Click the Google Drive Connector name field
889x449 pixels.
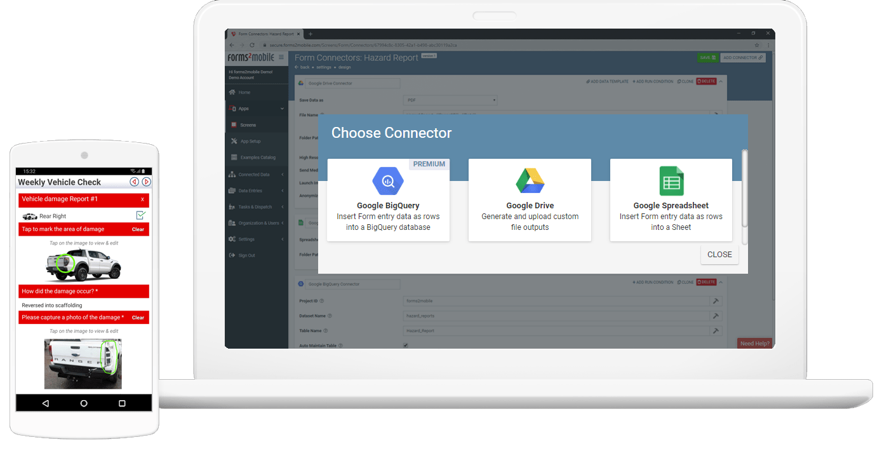pyautogui.click(x=354, y=83)
